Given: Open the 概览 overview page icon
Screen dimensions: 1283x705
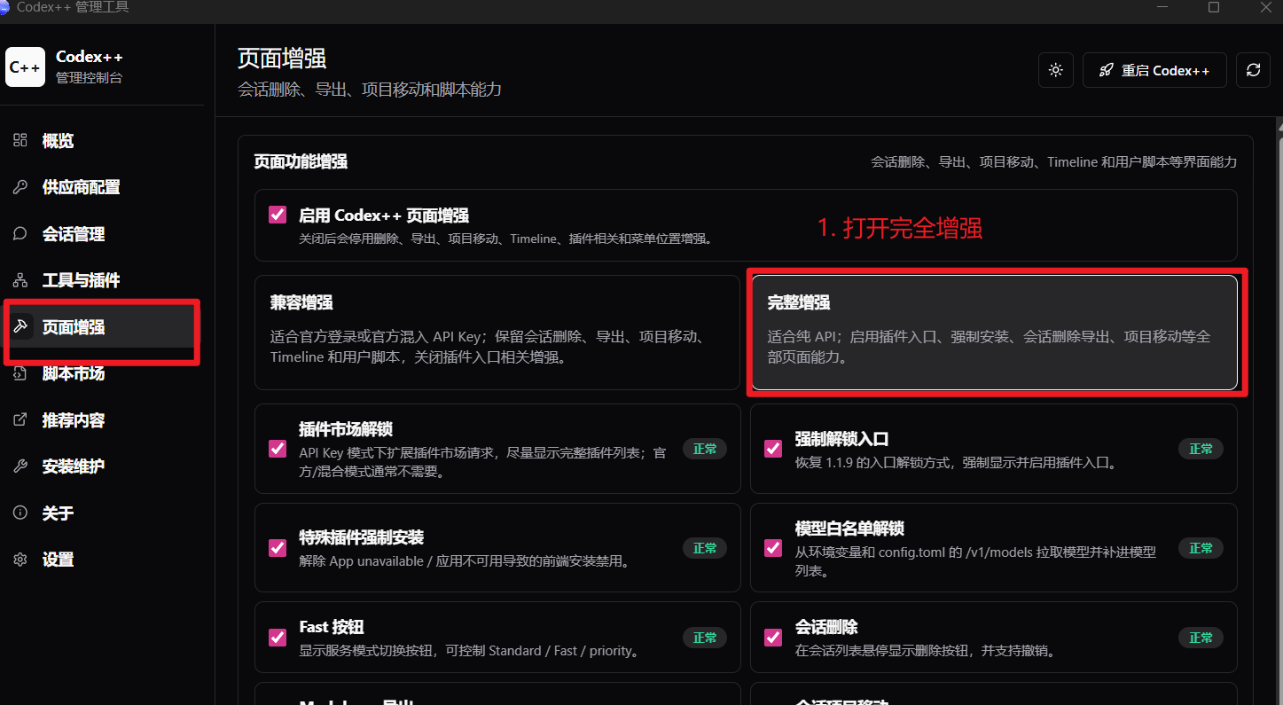Looking at the screenshot, I should pos(20,140).
